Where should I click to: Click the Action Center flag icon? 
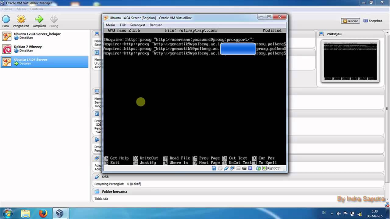(x=346, y=214)
